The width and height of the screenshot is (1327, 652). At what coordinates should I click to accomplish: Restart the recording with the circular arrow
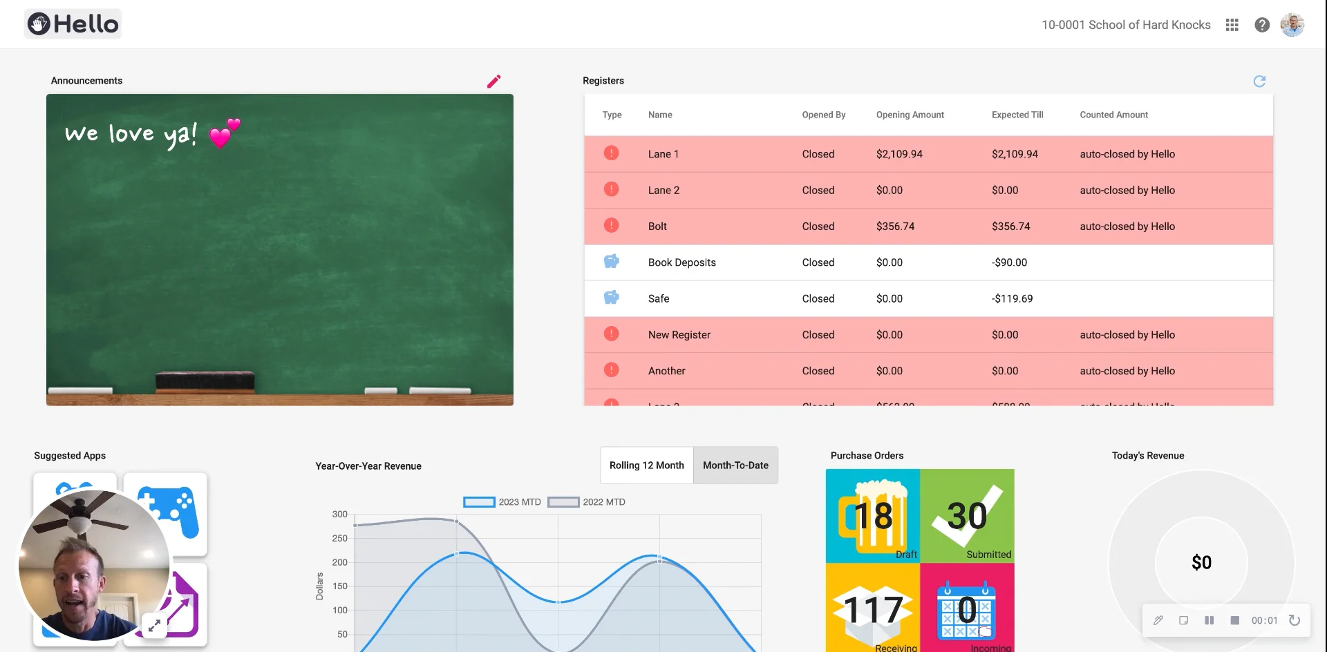point(1295,620)
